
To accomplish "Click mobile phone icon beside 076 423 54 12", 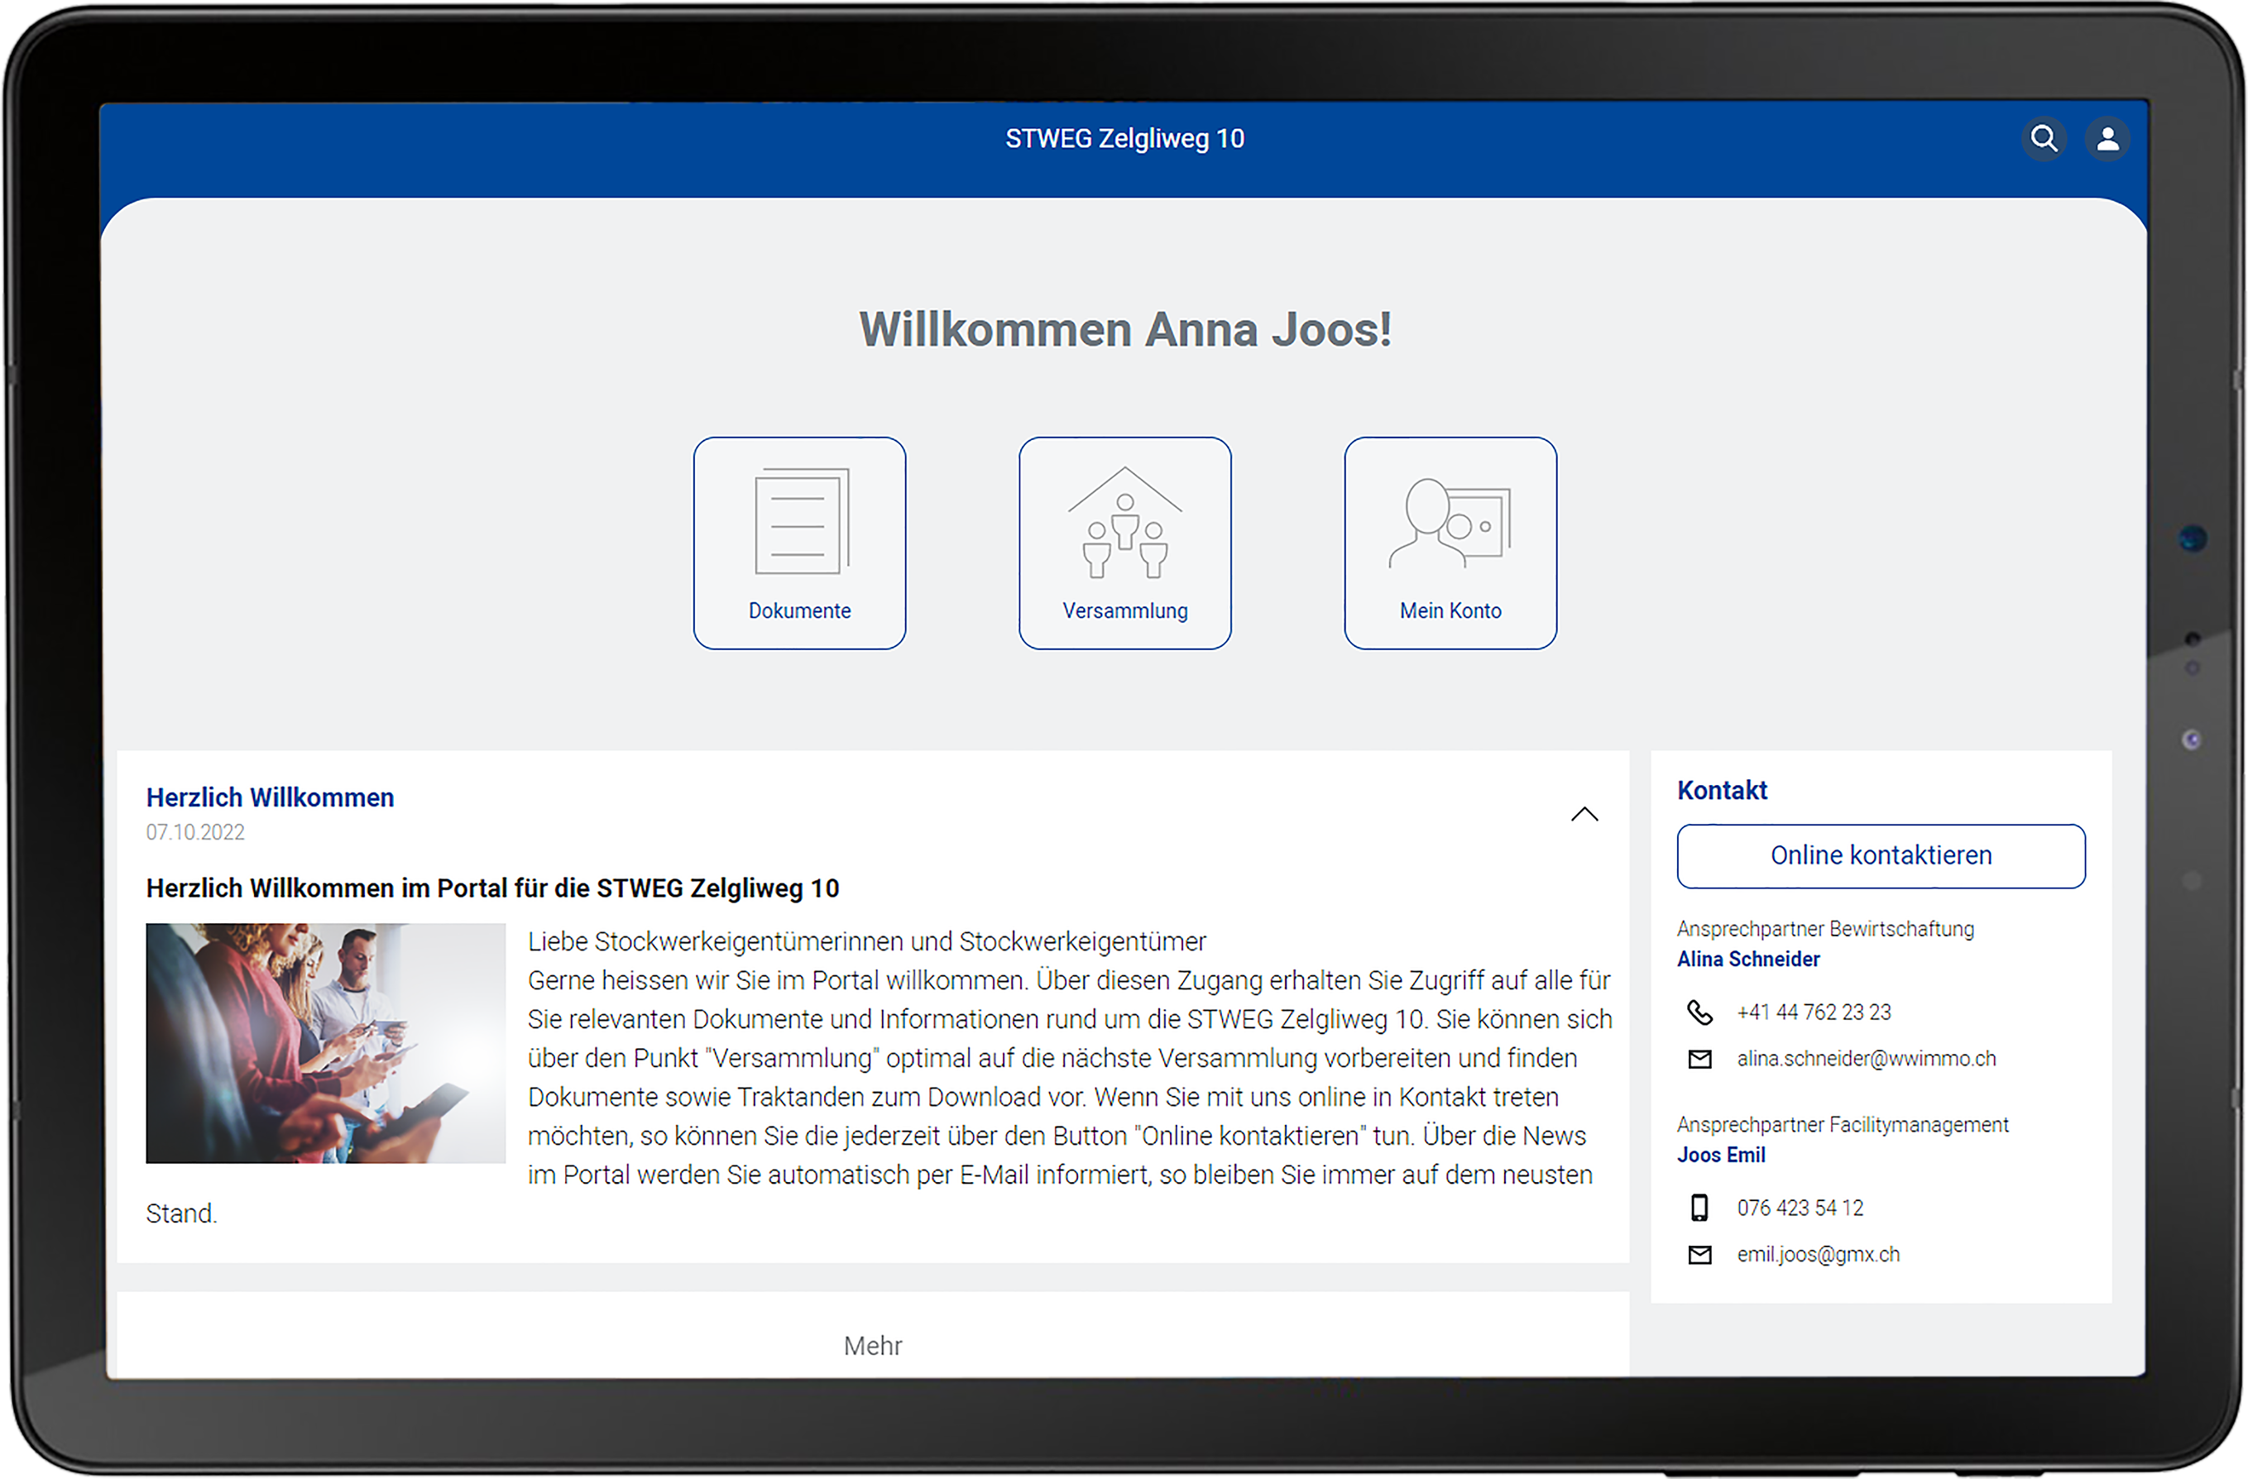I will pyautogui.click(x=1699, y=1208).
